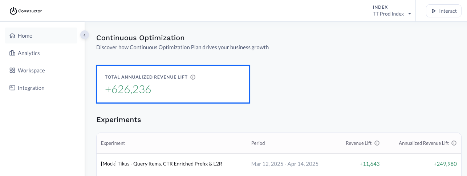
Task: Click the dropdown arrow next to the index name
Action: 410,14
